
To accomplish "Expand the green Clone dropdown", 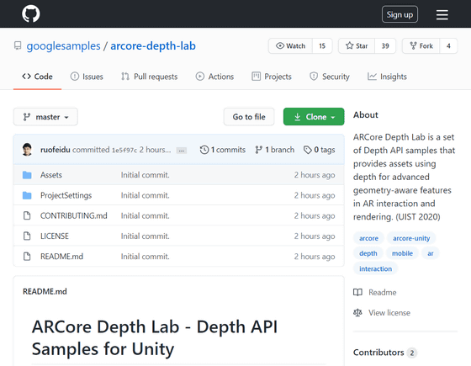I will pos(314,117).
